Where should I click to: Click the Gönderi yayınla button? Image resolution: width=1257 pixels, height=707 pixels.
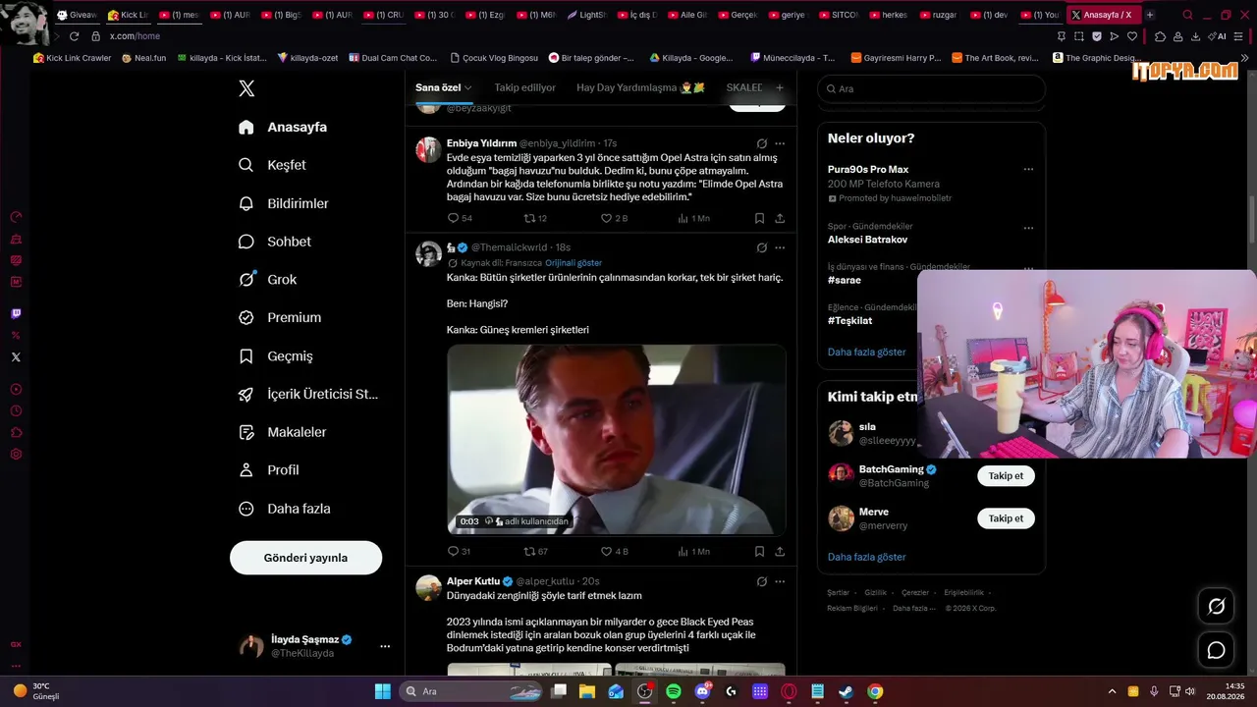(305, 558)
